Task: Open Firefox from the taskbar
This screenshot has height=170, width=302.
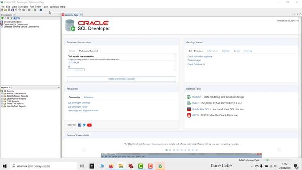Action: point(111,166)
